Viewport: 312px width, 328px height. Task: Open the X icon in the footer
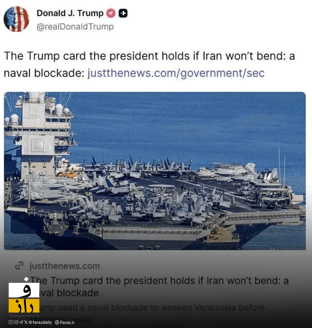(x=26, y=322)
